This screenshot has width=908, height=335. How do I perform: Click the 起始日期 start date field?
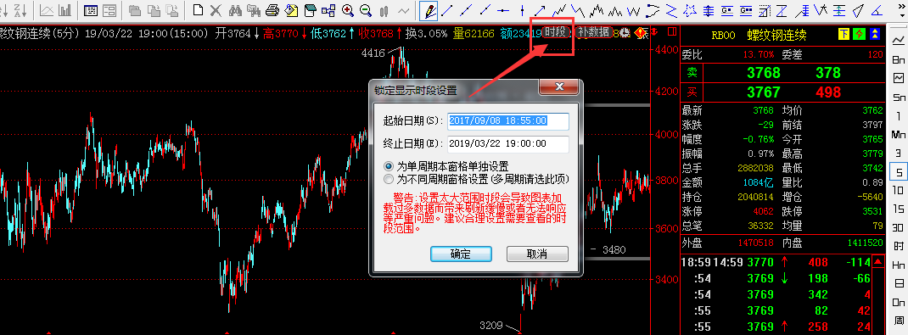(x=508, y=121)
